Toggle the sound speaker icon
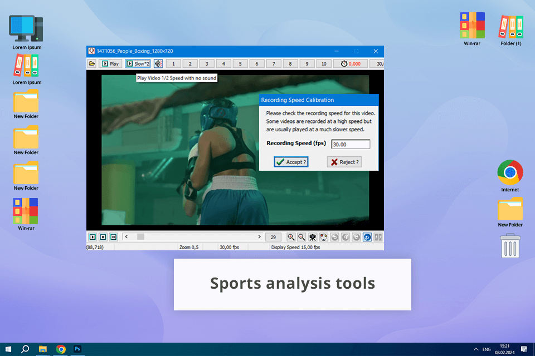 pos(158,64)
